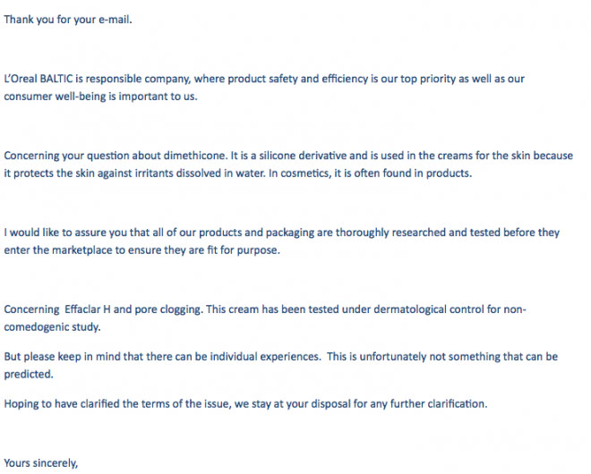
Task: Click the product name 'Effaclar H'
Action: tap(88, 309)
